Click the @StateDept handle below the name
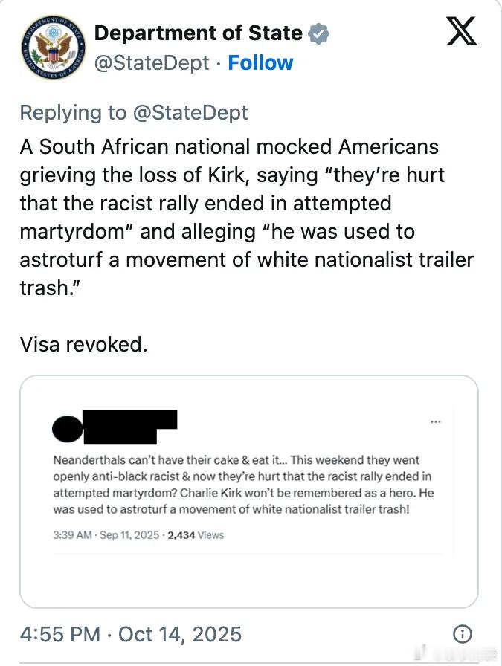This screenshot has height=666, width=502. coord(152,62)
